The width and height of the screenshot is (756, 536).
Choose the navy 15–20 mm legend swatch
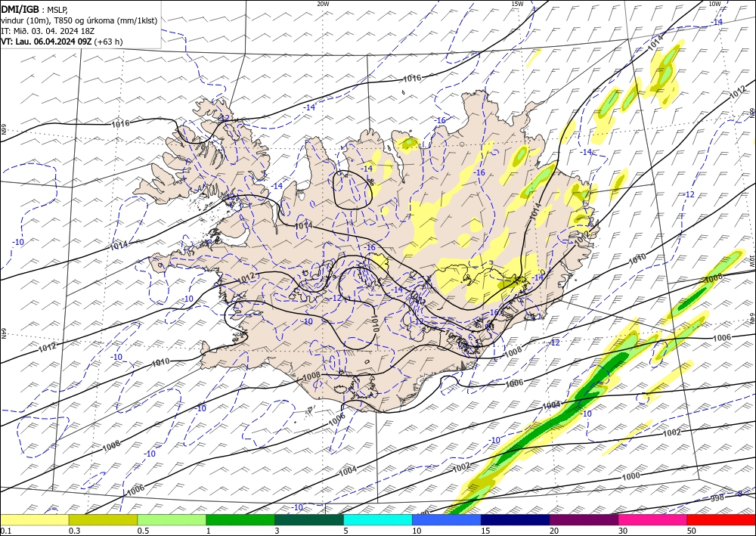(x=515, y=520)
